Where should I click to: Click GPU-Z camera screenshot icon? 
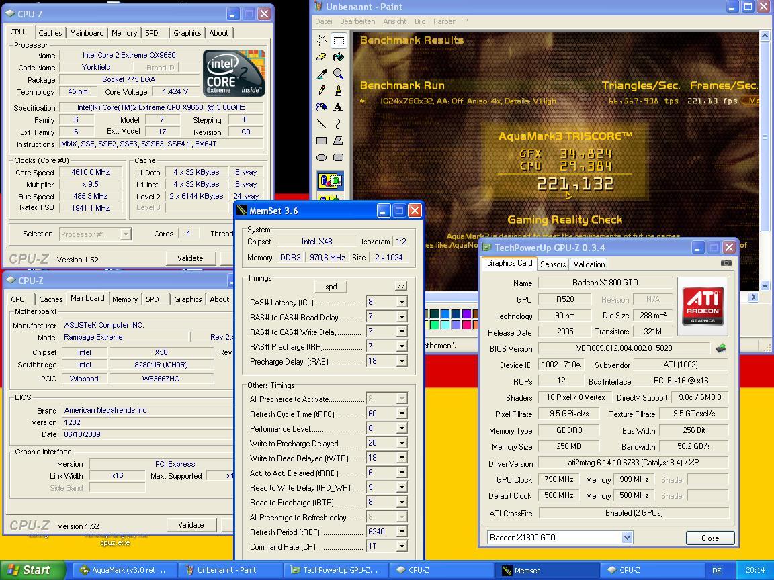click(x=726, y=263)
